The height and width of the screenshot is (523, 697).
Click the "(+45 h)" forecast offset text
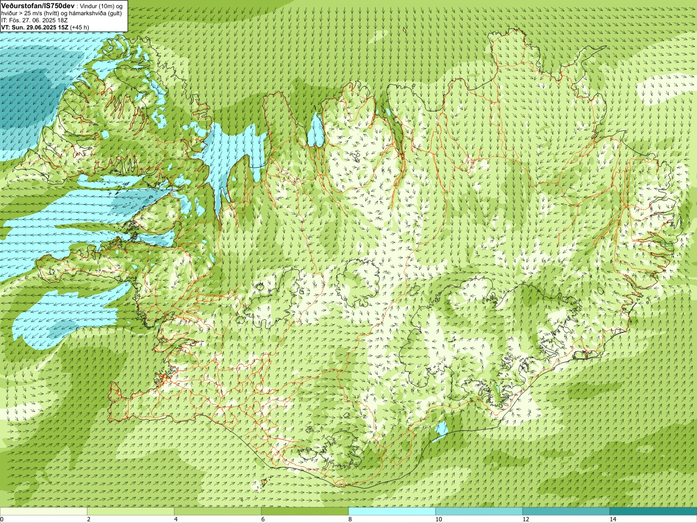(x=80, y=27)
